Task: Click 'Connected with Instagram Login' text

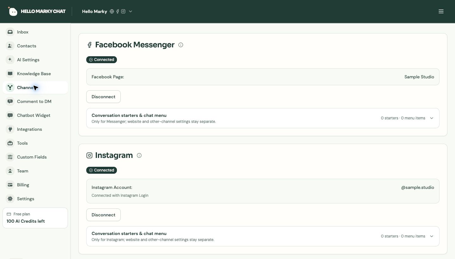Action: pyautogui.click(x=120, y=196)
